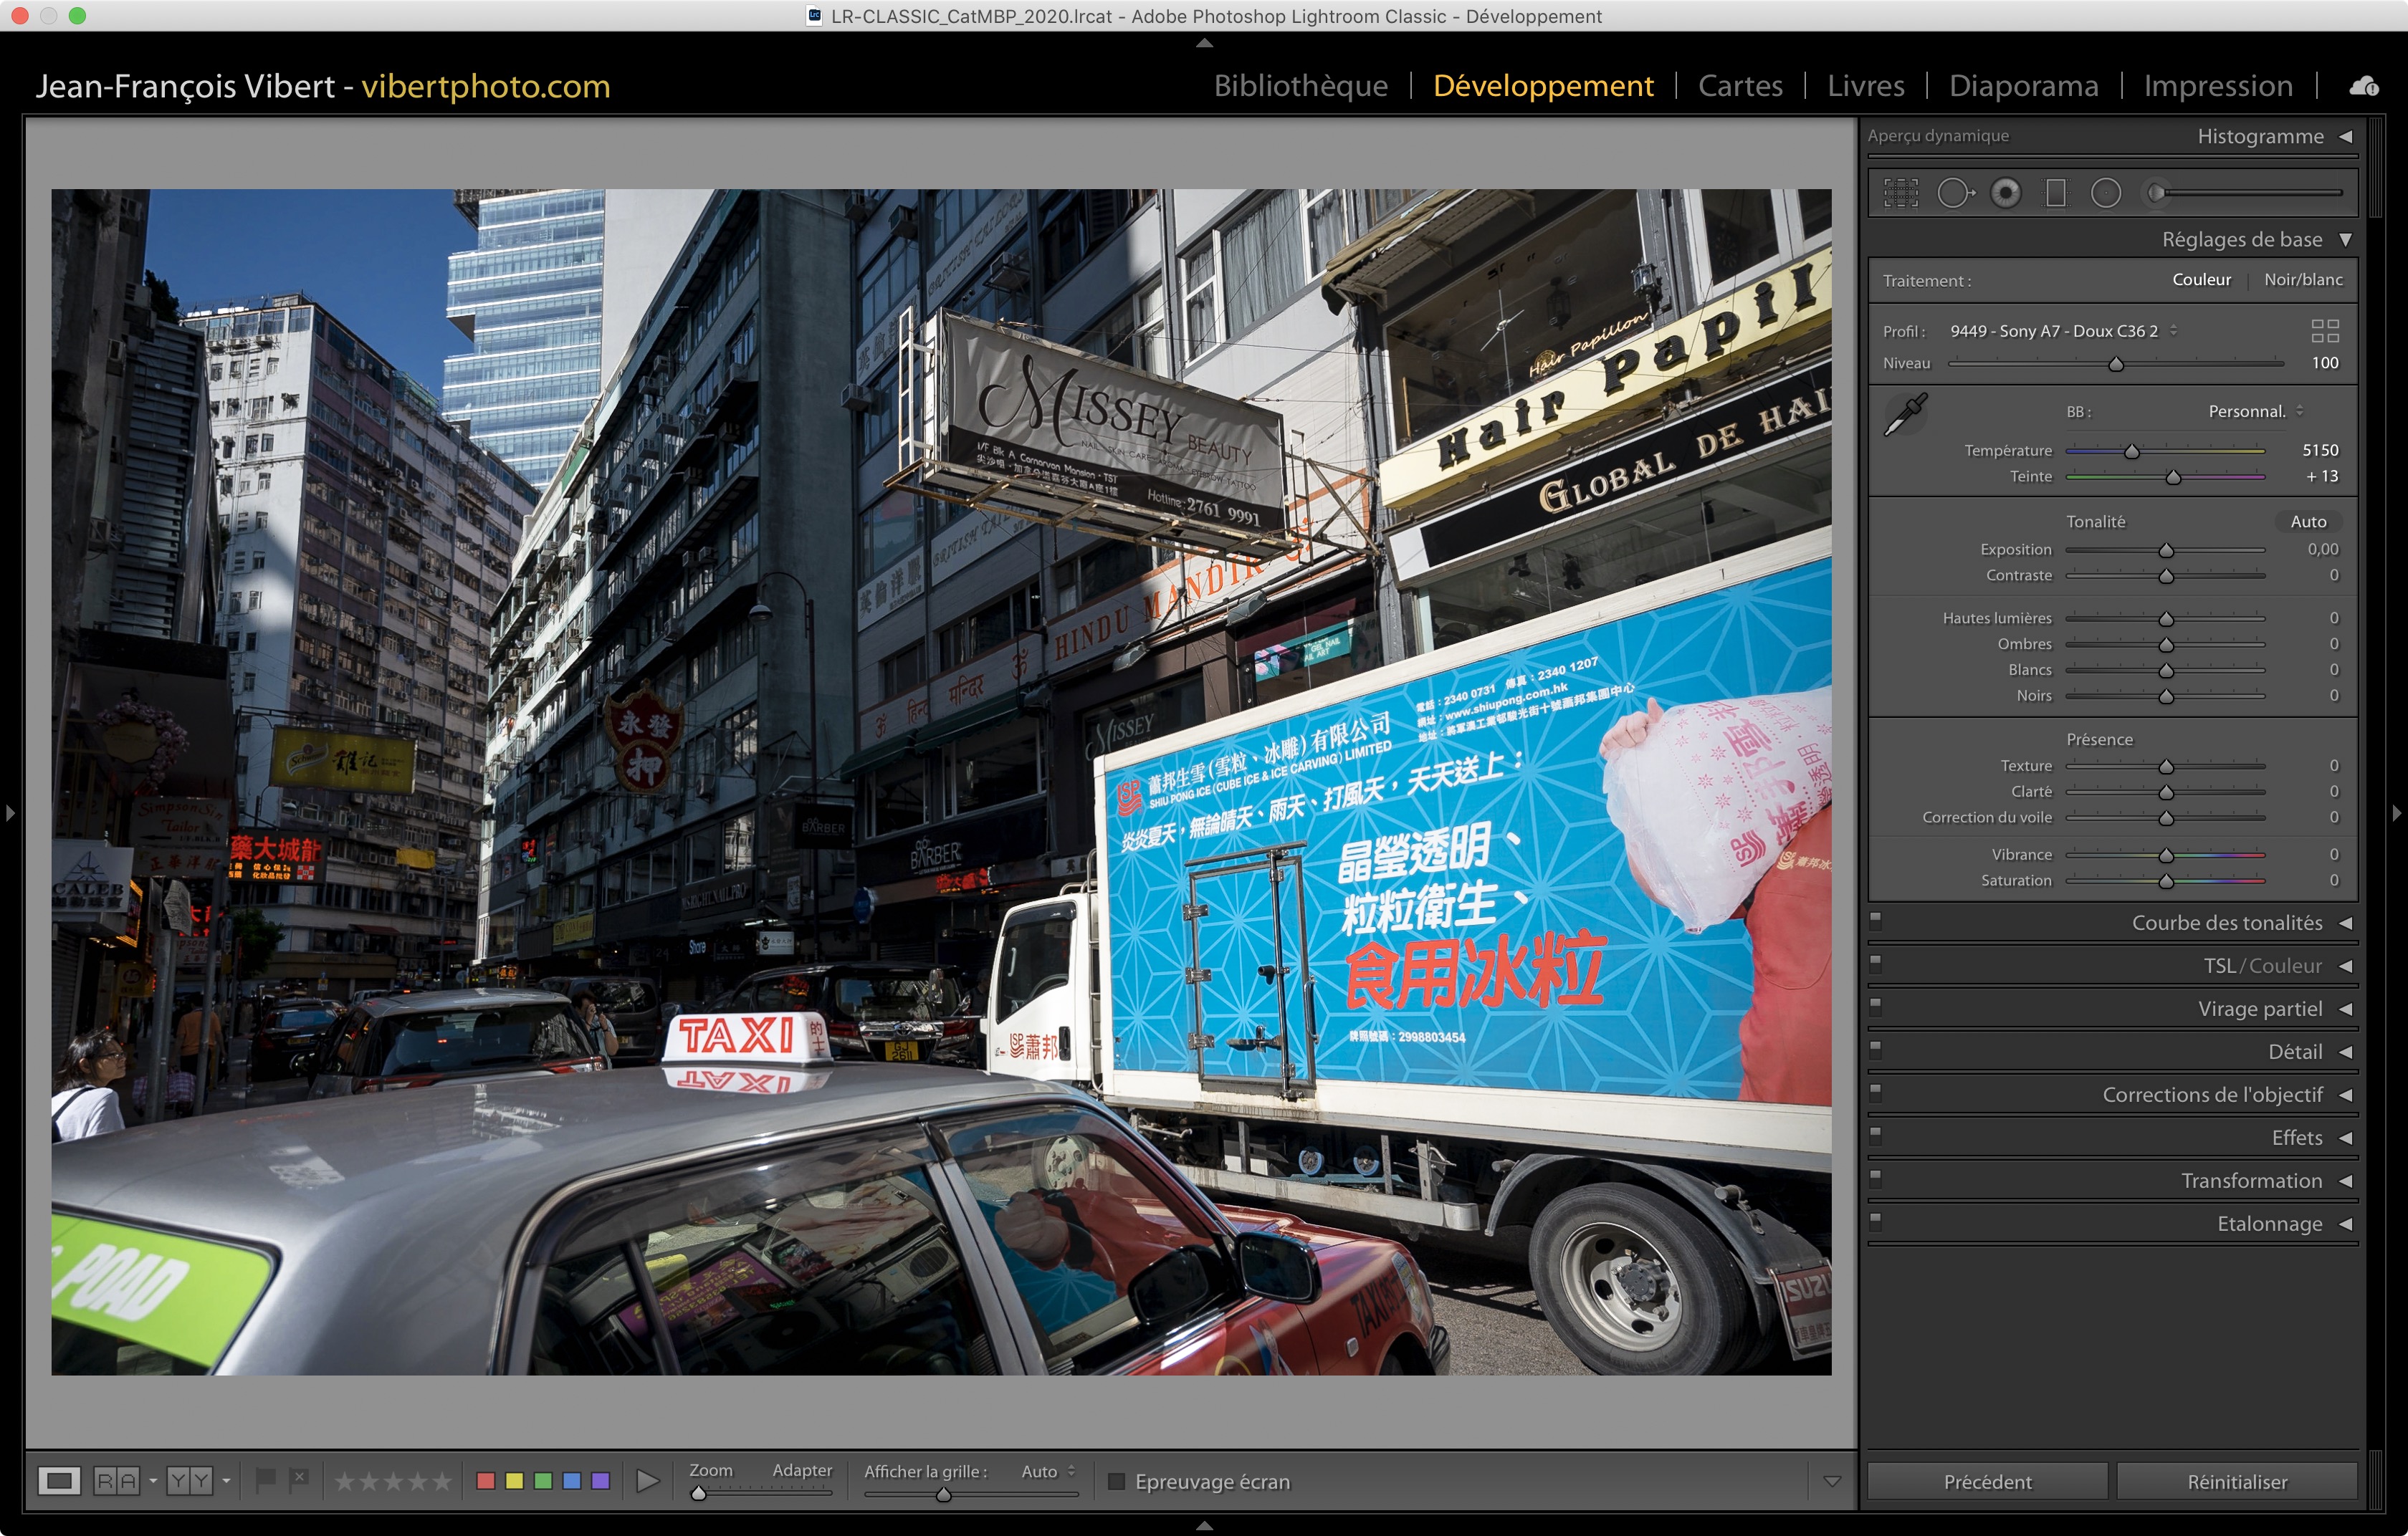Select the Graduated Filter tool
Image resolution: width=2408 pixels, height=1536 pixels.
click(2055, 193)
